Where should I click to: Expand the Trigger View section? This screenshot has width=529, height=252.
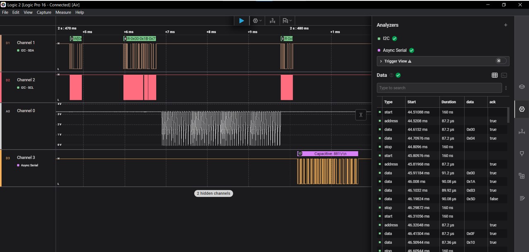[x=381, y=61]
